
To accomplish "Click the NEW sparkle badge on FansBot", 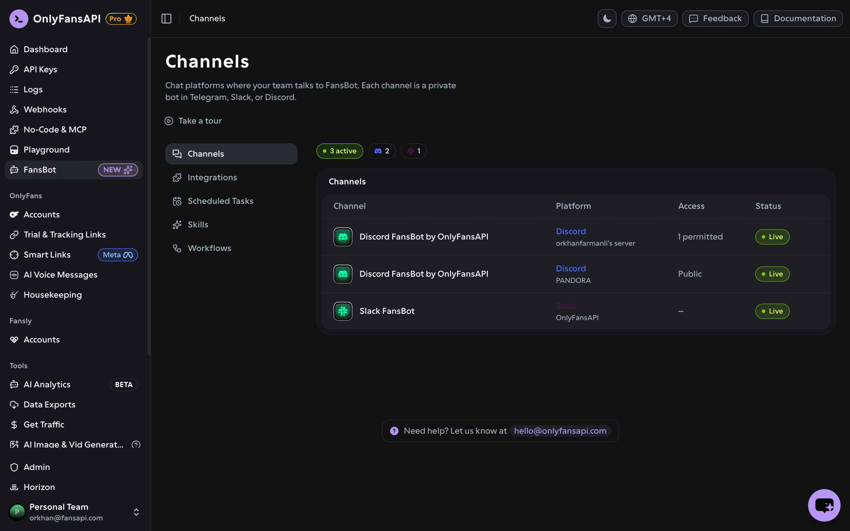I will (118, 170).
